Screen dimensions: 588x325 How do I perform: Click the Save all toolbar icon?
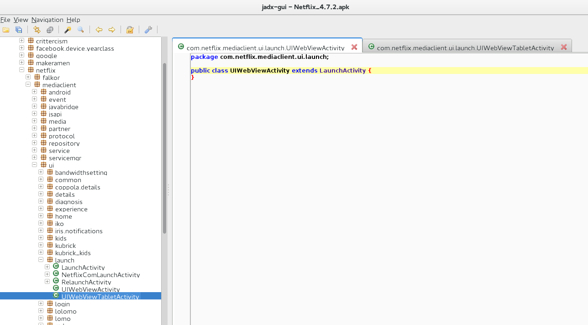click(19, 30)
